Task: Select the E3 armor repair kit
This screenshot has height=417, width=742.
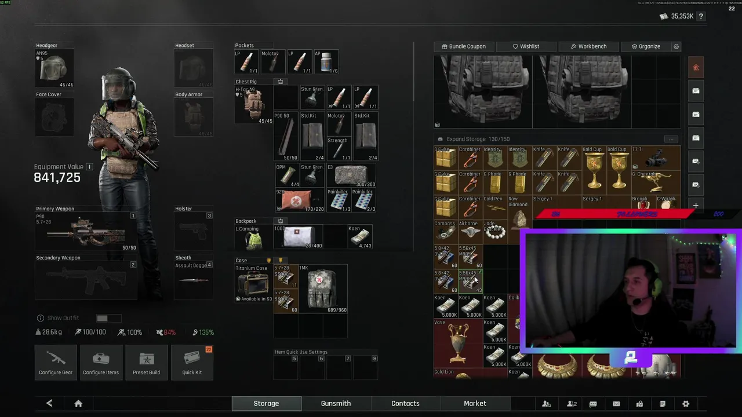Action: click(x=351, y=175)
